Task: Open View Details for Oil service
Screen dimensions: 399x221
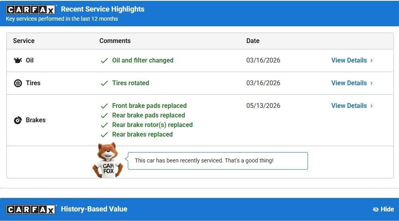Action: point(349,61)
